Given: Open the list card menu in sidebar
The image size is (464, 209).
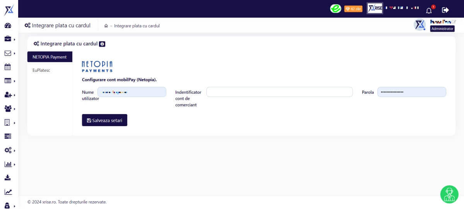Looking at the screenshot, I should [8, 81].
